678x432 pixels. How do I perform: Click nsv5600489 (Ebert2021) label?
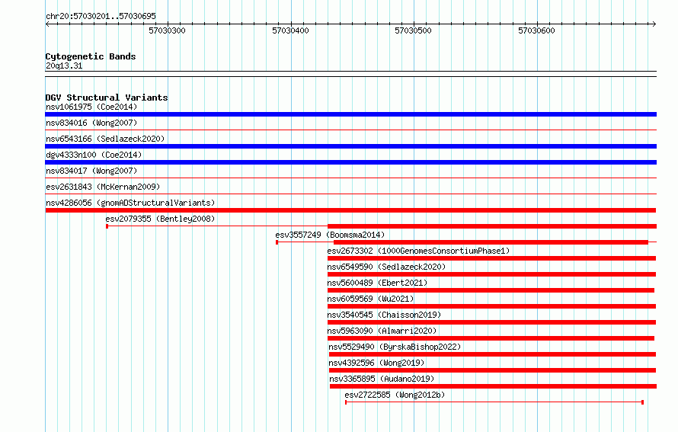click(x=377, y=283)
